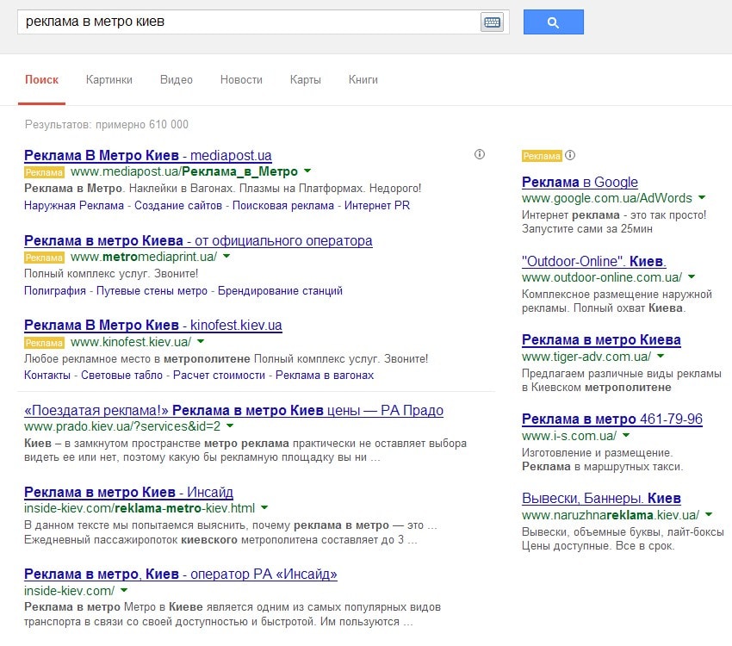Follow the 'Расчет стоимости' sitelink
The image size is (732, 646).
click(x=219, y=376)
